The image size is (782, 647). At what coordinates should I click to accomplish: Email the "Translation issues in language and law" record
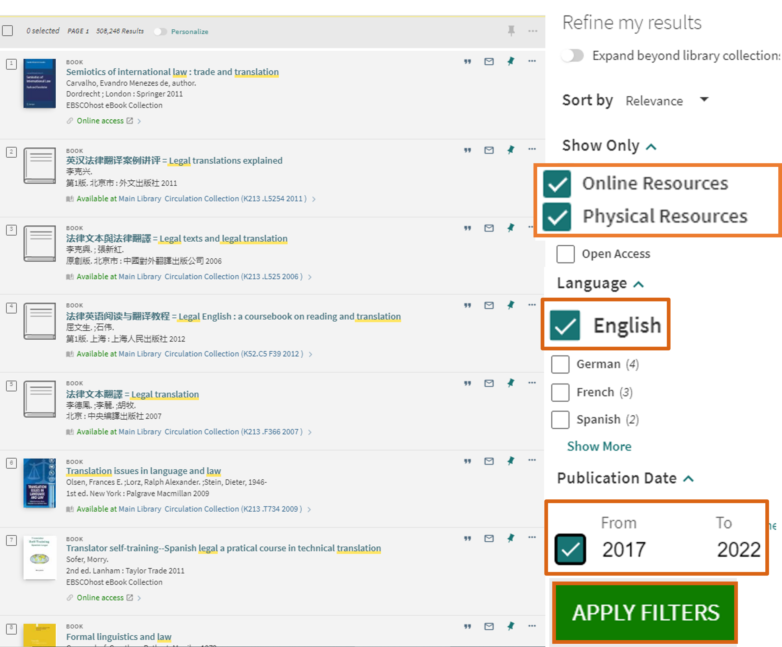coord(488,461)
